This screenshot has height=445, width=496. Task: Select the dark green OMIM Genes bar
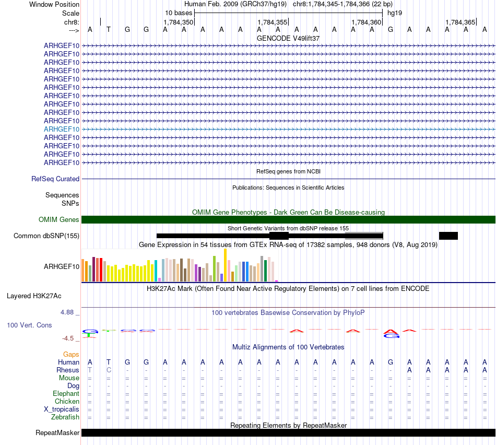288,220
